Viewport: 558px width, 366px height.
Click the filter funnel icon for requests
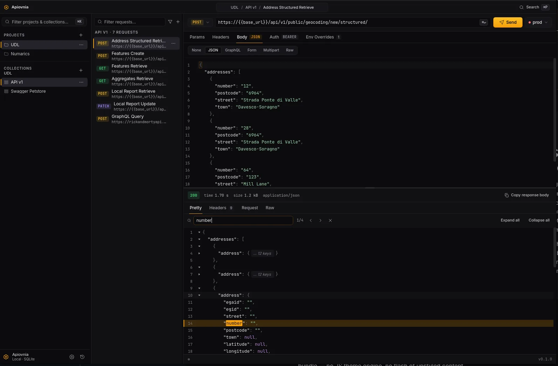pos(170,22)
